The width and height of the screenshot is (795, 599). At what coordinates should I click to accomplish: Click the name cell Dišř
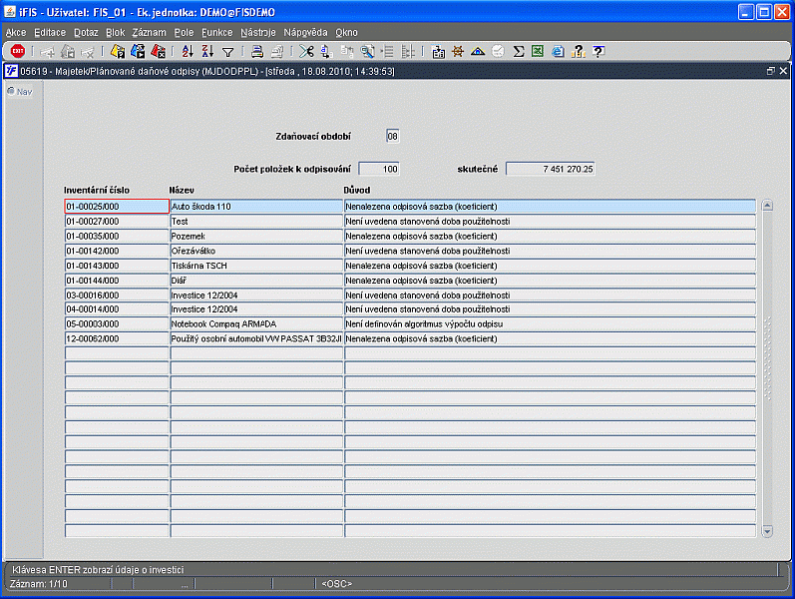[x=256, y=281]
